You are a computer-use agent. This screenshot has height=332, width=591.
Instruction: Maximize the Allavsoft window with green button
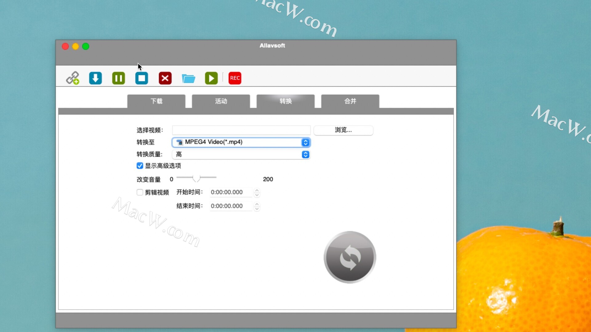click(x=86, y=46)
